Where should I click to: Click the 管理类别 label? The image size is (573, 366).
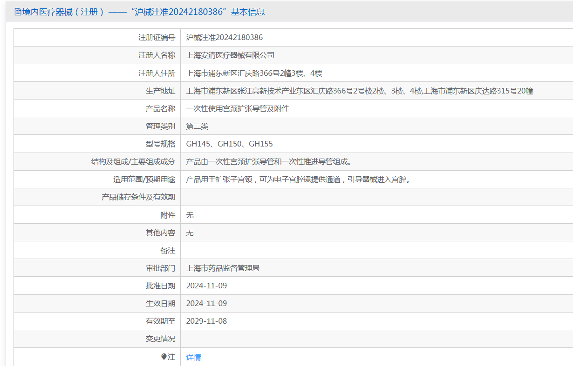pos(161,126)
